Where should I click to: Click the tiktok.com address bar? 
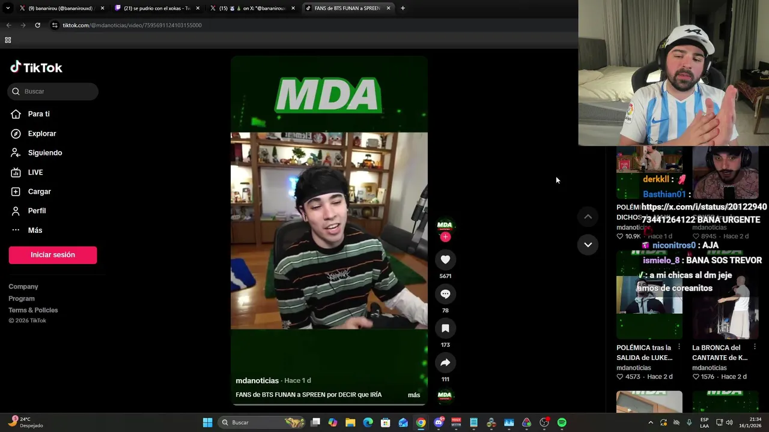pyautogui.click(x=312, y=25)
